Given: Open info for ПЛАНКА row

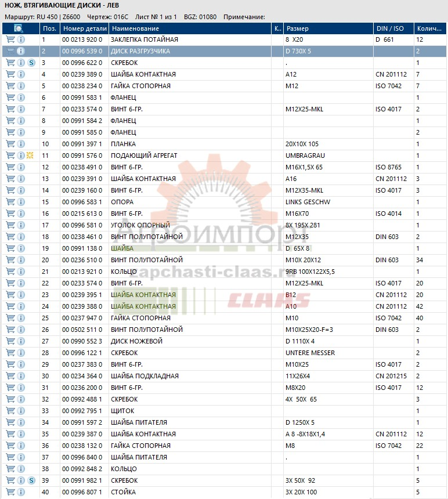Looking at the screenshot, I should point(21,144).
